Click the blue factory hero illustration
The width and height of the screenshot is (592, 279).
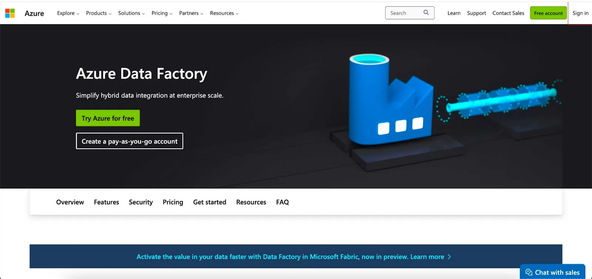point(390,100)
